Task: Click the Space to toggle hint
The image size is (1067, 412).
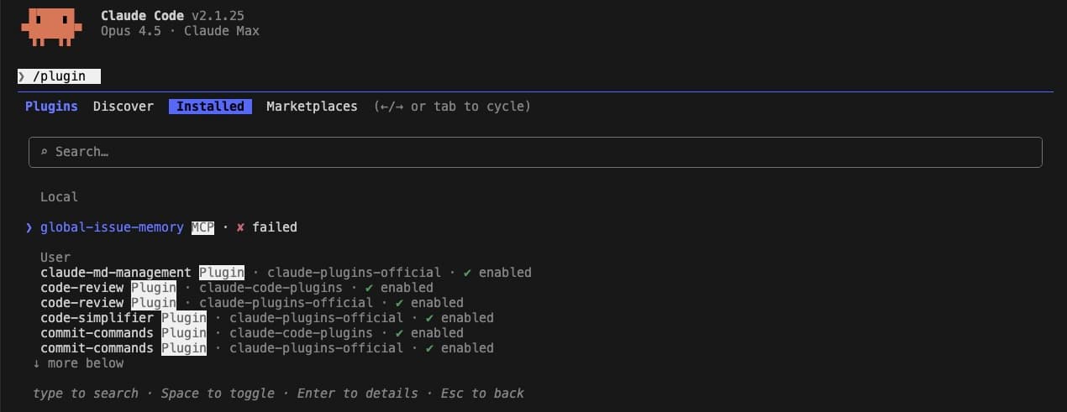Action: (218, 394)
